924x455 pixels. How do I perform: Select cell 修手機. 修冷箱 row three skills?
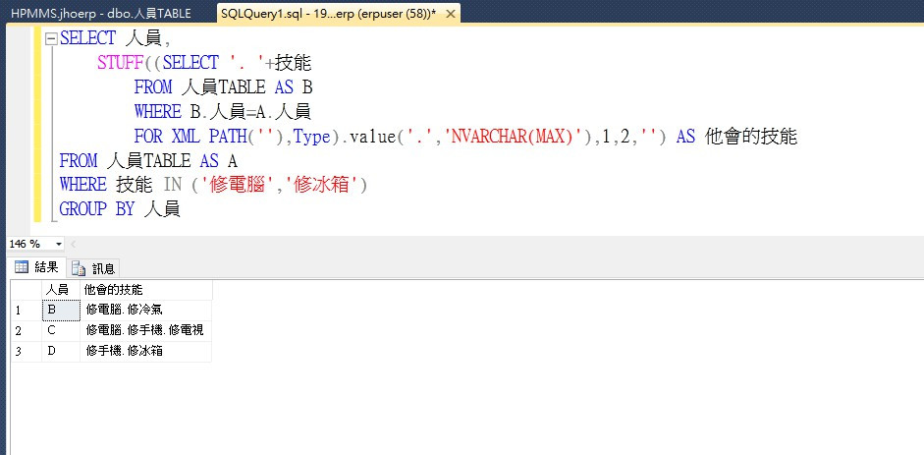[145, 351]
